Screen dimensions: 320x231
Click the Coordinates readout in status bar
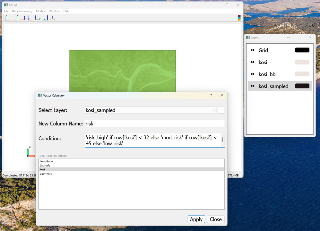click(x=19, y=175)
